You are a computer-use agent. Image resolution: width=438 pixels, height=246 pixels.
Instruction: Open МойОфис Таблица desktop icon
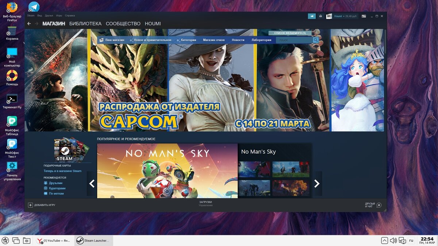[12, 121]
